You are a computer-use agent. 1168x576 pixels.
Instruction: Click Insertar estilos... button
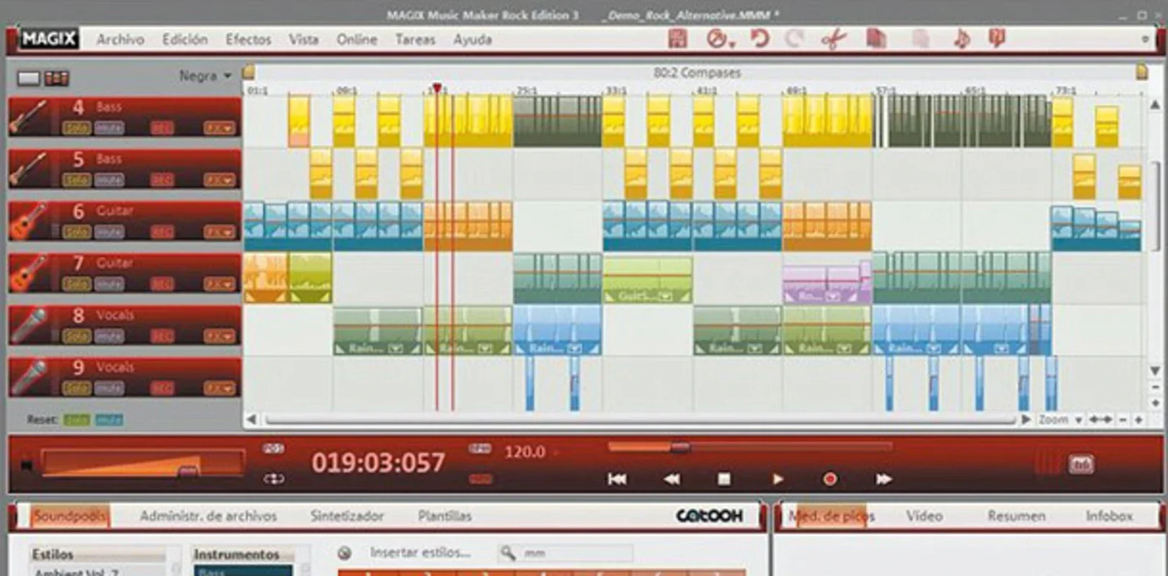click(x=419, y=553)
